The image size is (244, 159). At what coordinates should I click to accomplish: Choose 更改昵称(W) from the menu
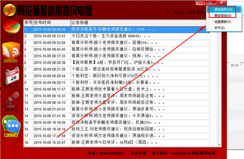point(223,10)
